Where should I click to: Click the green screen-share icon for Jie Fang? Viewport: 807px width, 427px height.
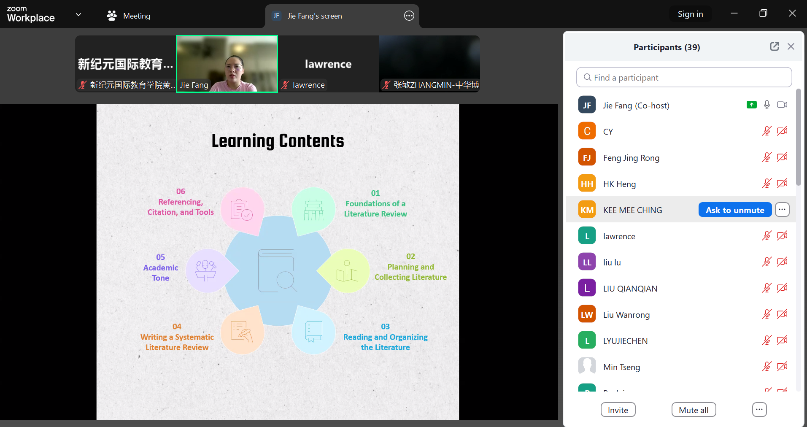751,105
